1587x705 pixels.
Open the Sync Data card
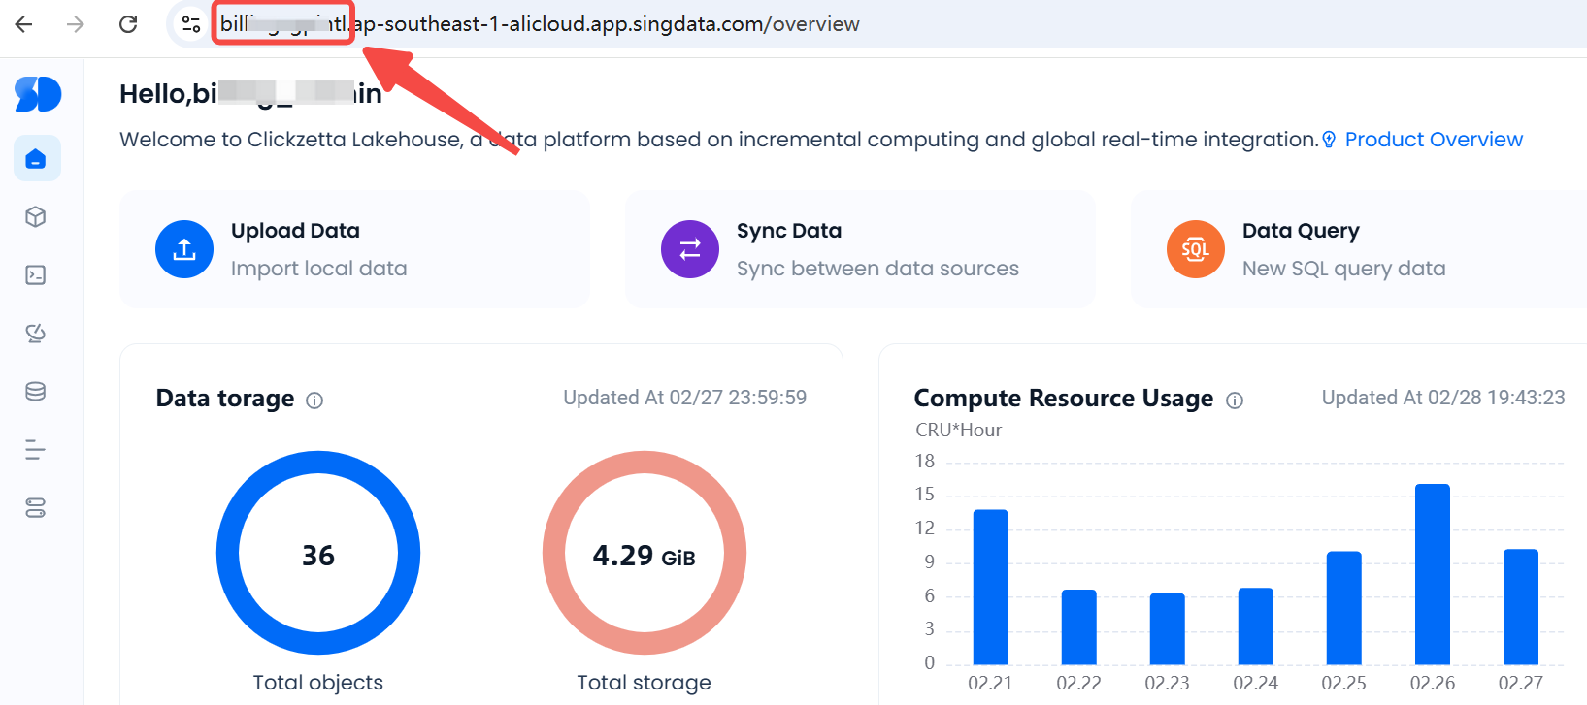(x=859, y=249)
